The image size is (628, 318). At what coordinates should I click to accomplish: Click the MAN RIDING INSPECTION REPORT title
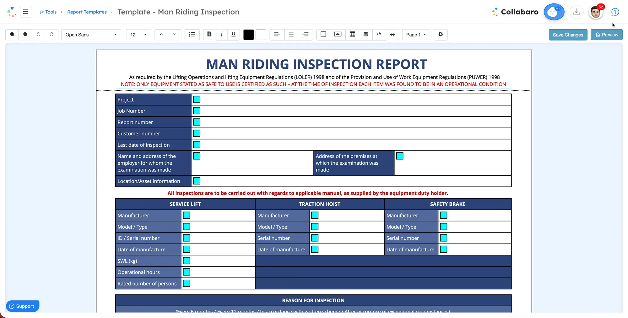click(x=317, y=64)
